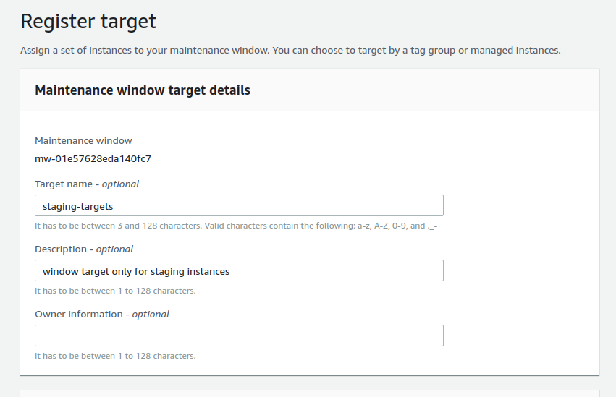Click the valid characters hint under Target name
The image size is (616, 397).
236,226
